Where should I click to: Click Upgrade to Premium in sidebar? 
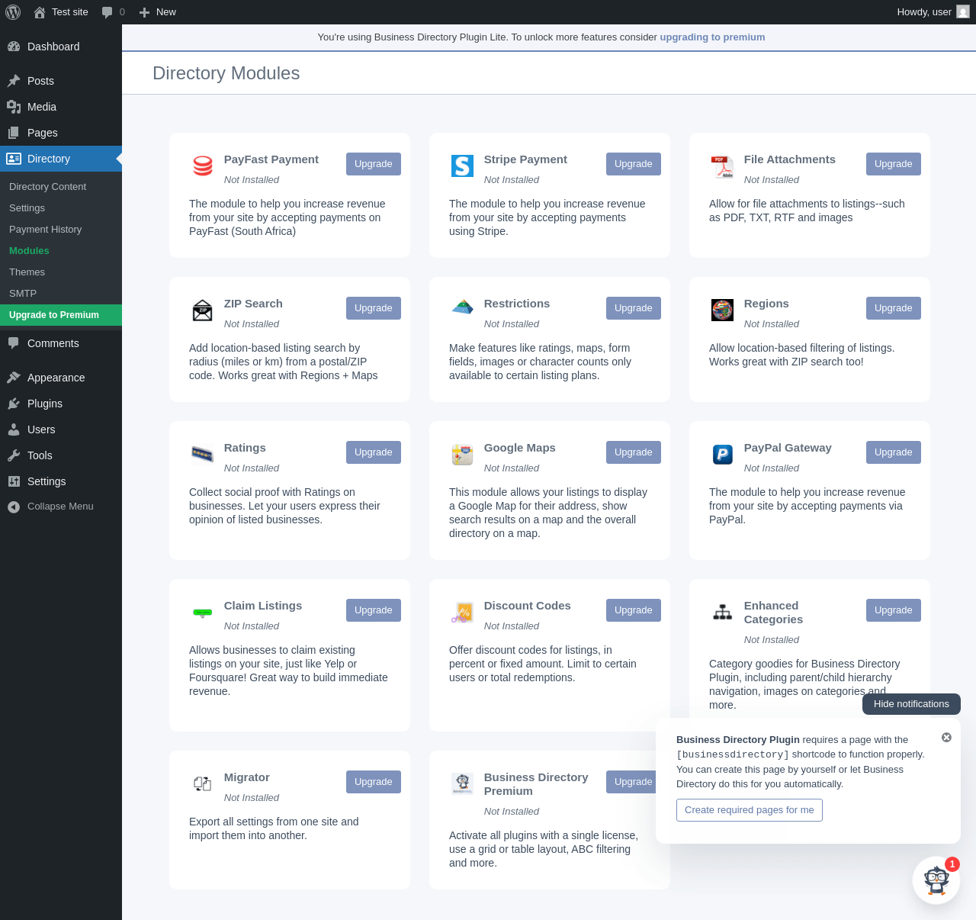pyautogui.click(x=61, y=315)
